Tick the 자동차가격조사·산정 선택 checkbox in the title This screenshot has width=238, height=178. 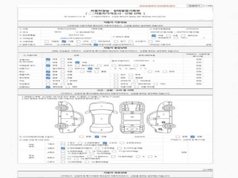(91, 13)
